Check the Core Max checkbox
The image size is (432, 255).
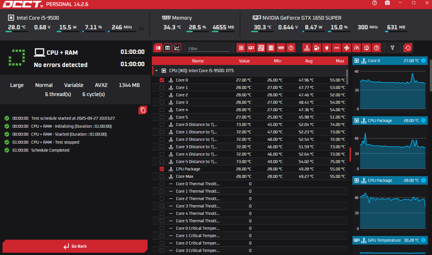tap(162, 176)
